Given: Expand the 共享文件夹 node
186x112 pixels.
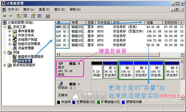Looking at the screenshot, I should click(x=10, y=35).
